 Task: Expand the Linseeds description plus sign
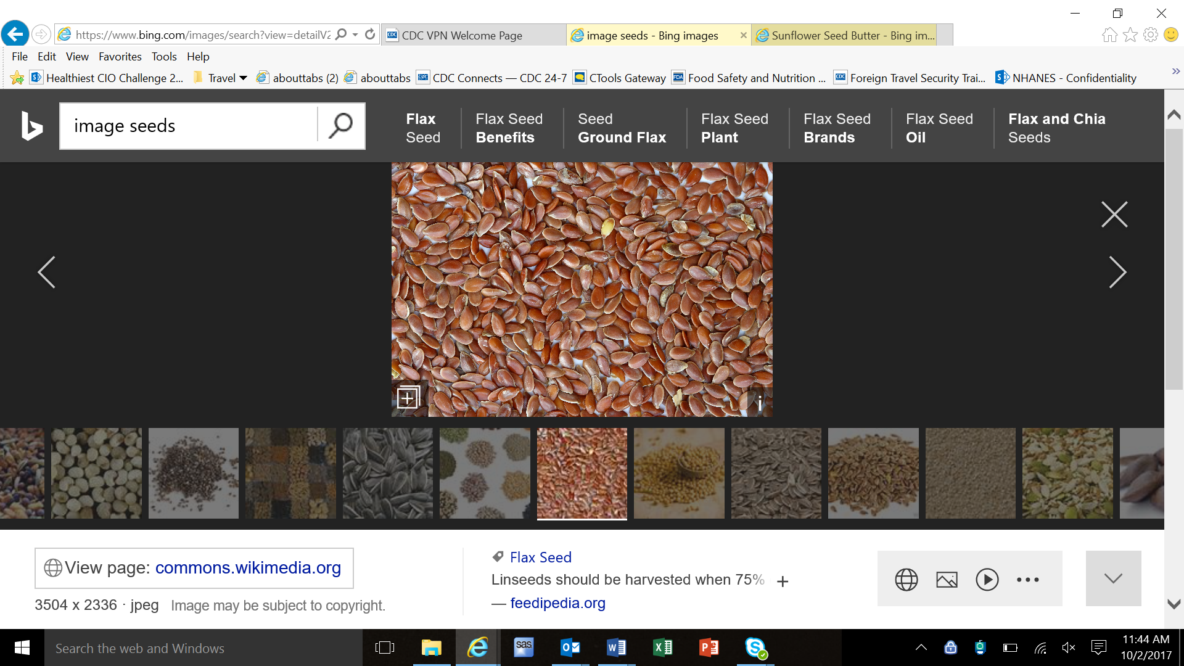click(x=783, y=582)
